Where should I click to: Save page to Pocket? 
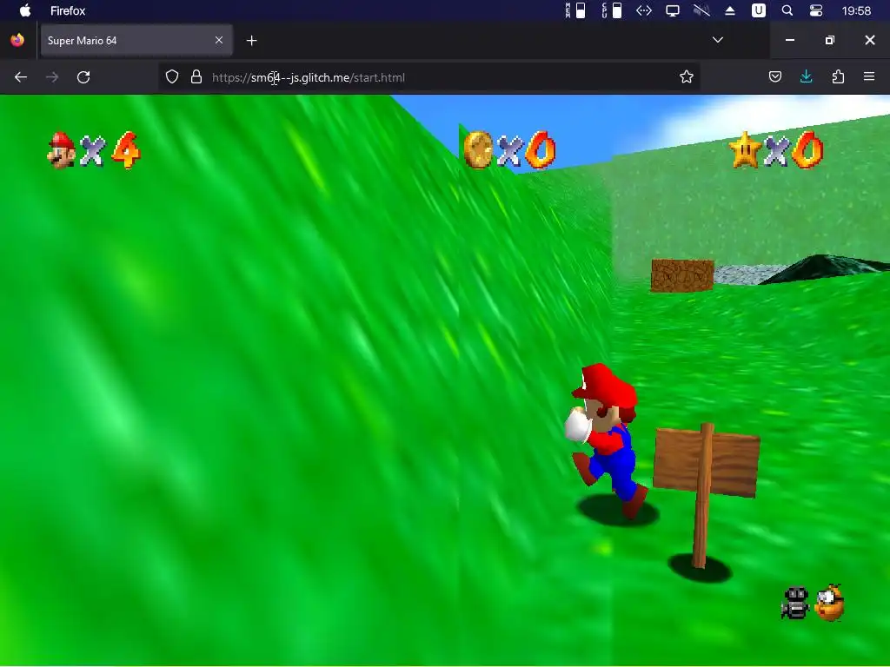coord(774,76)
